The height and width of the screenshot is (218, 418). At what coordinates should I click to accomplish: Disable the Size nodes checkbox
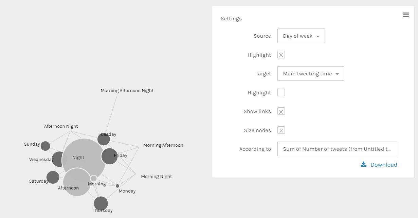281,130
